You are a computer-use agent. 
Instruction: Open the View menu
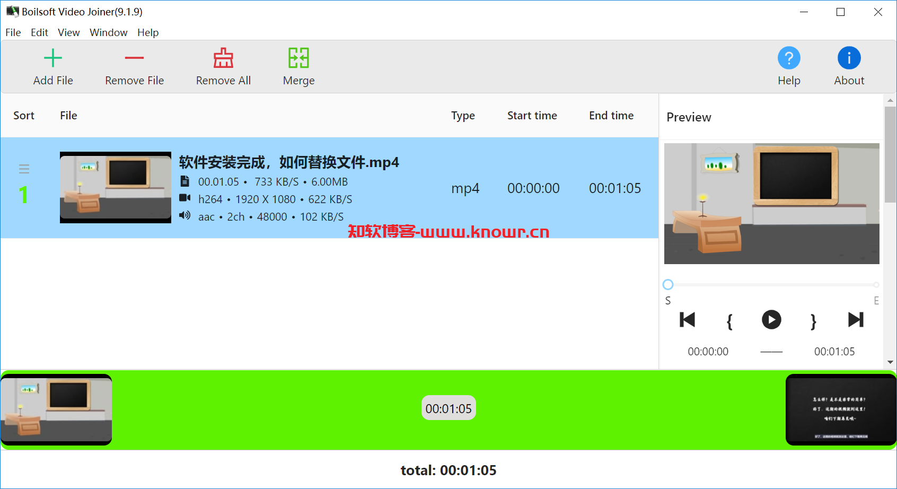click(x=69, y=32)
